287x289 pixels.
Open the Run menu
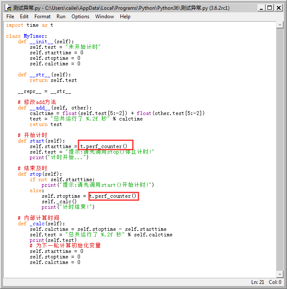coord(61,17)
